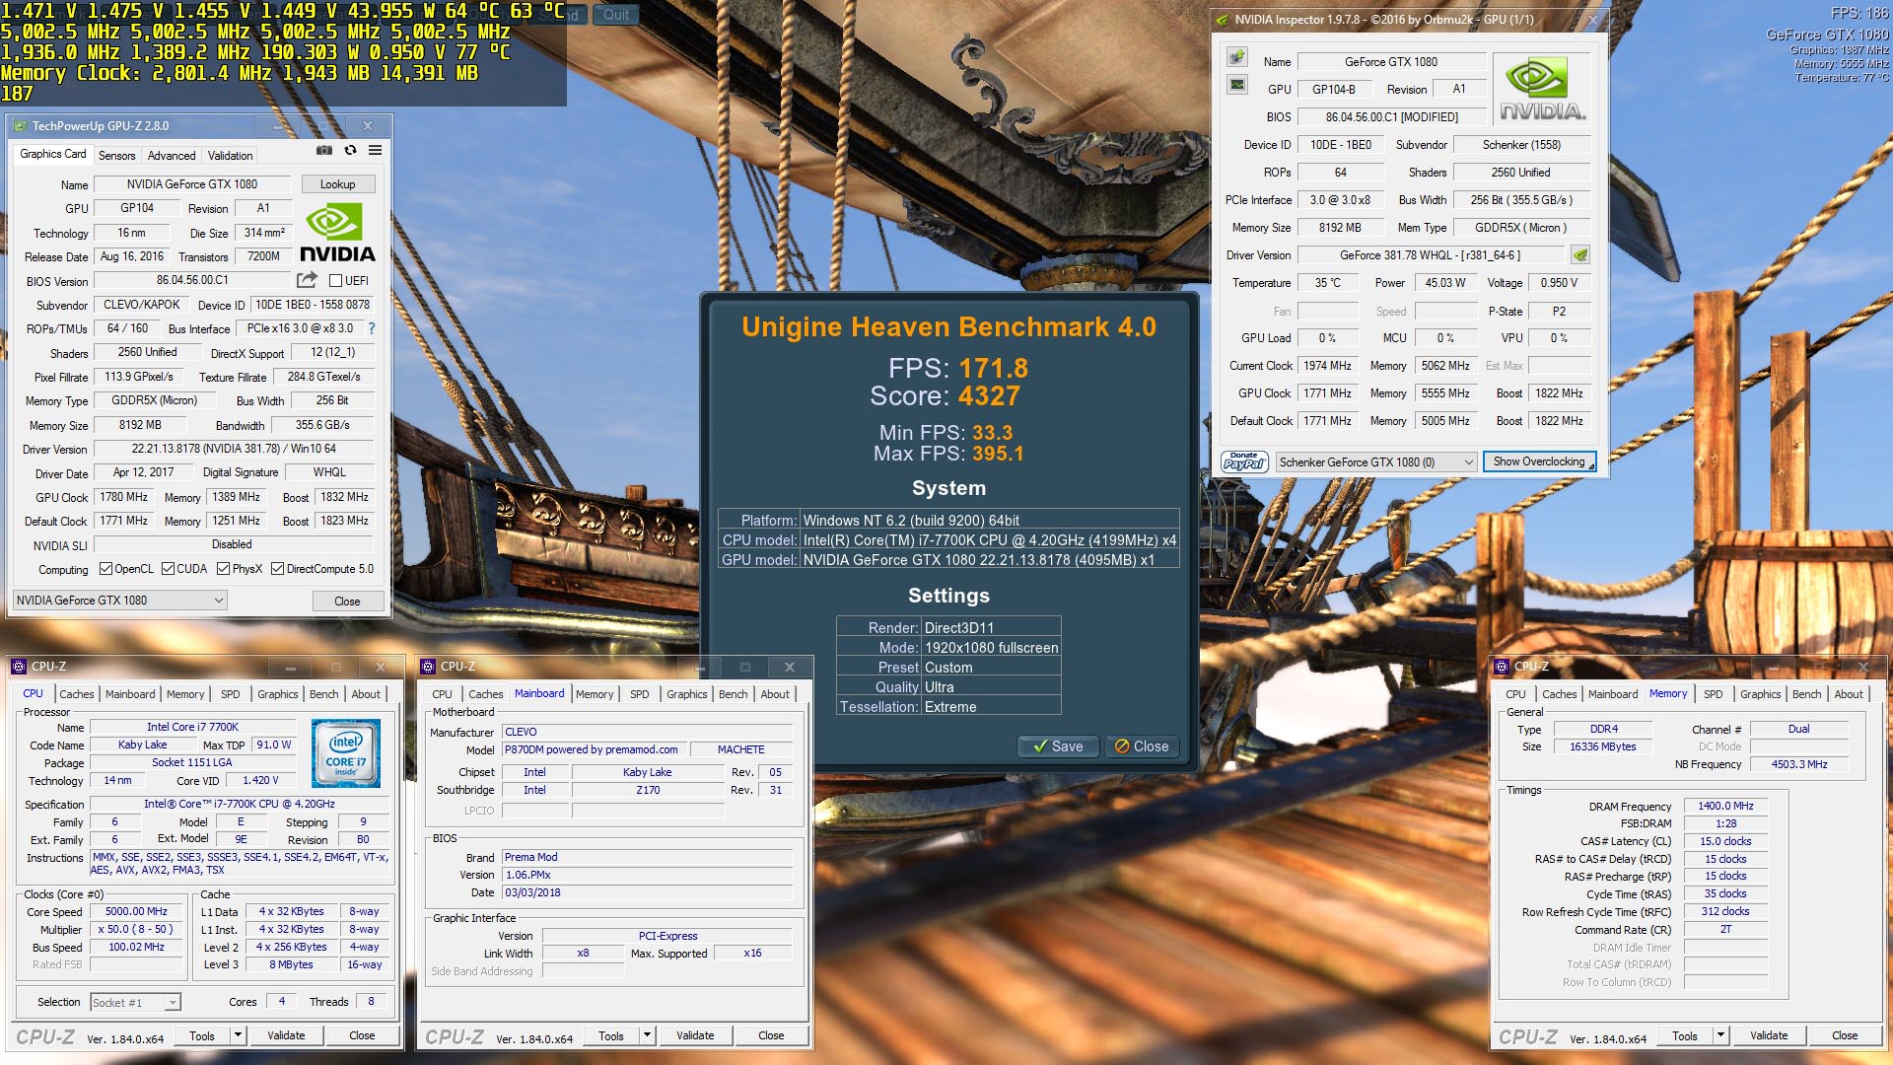Click Tools button in CPU-Z CPU-tab window
This screenshot has height=1065, width=1893.
tap(202, 1035)
